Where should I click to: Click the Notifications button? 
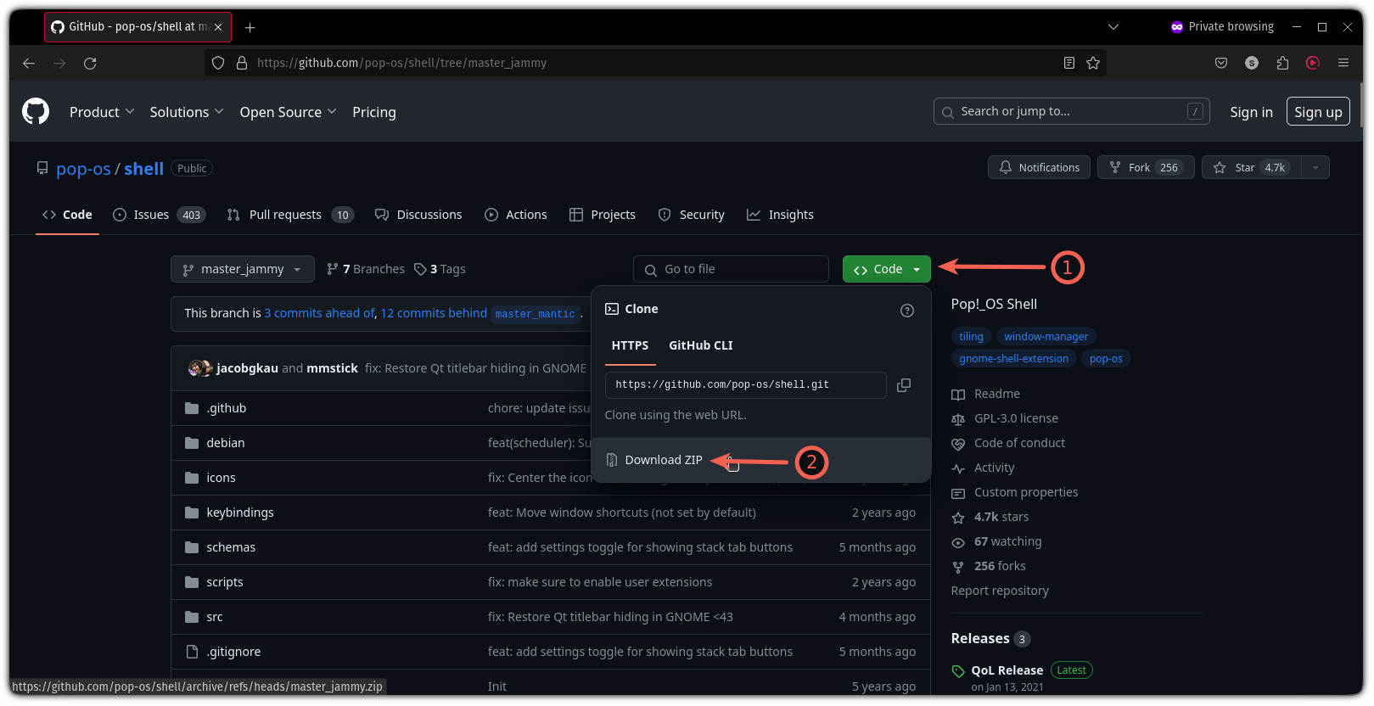[1039, 167]
